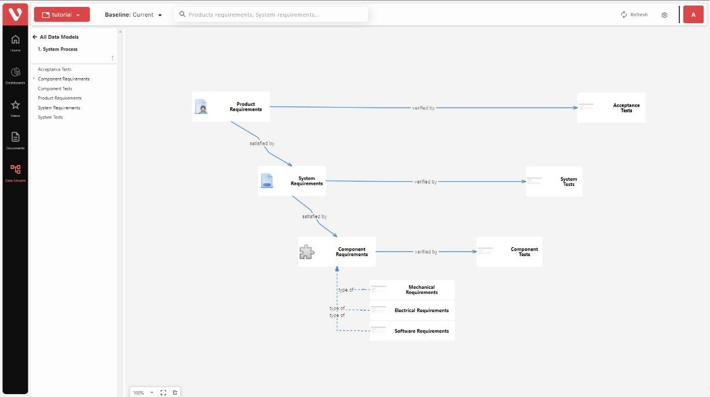Click the Software Requirements node label
710x397 pixels.
pos(421,331)
